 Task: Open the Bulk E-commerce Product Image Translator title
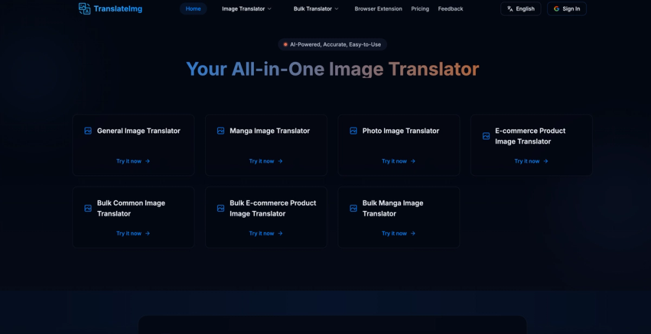(273, 208)
